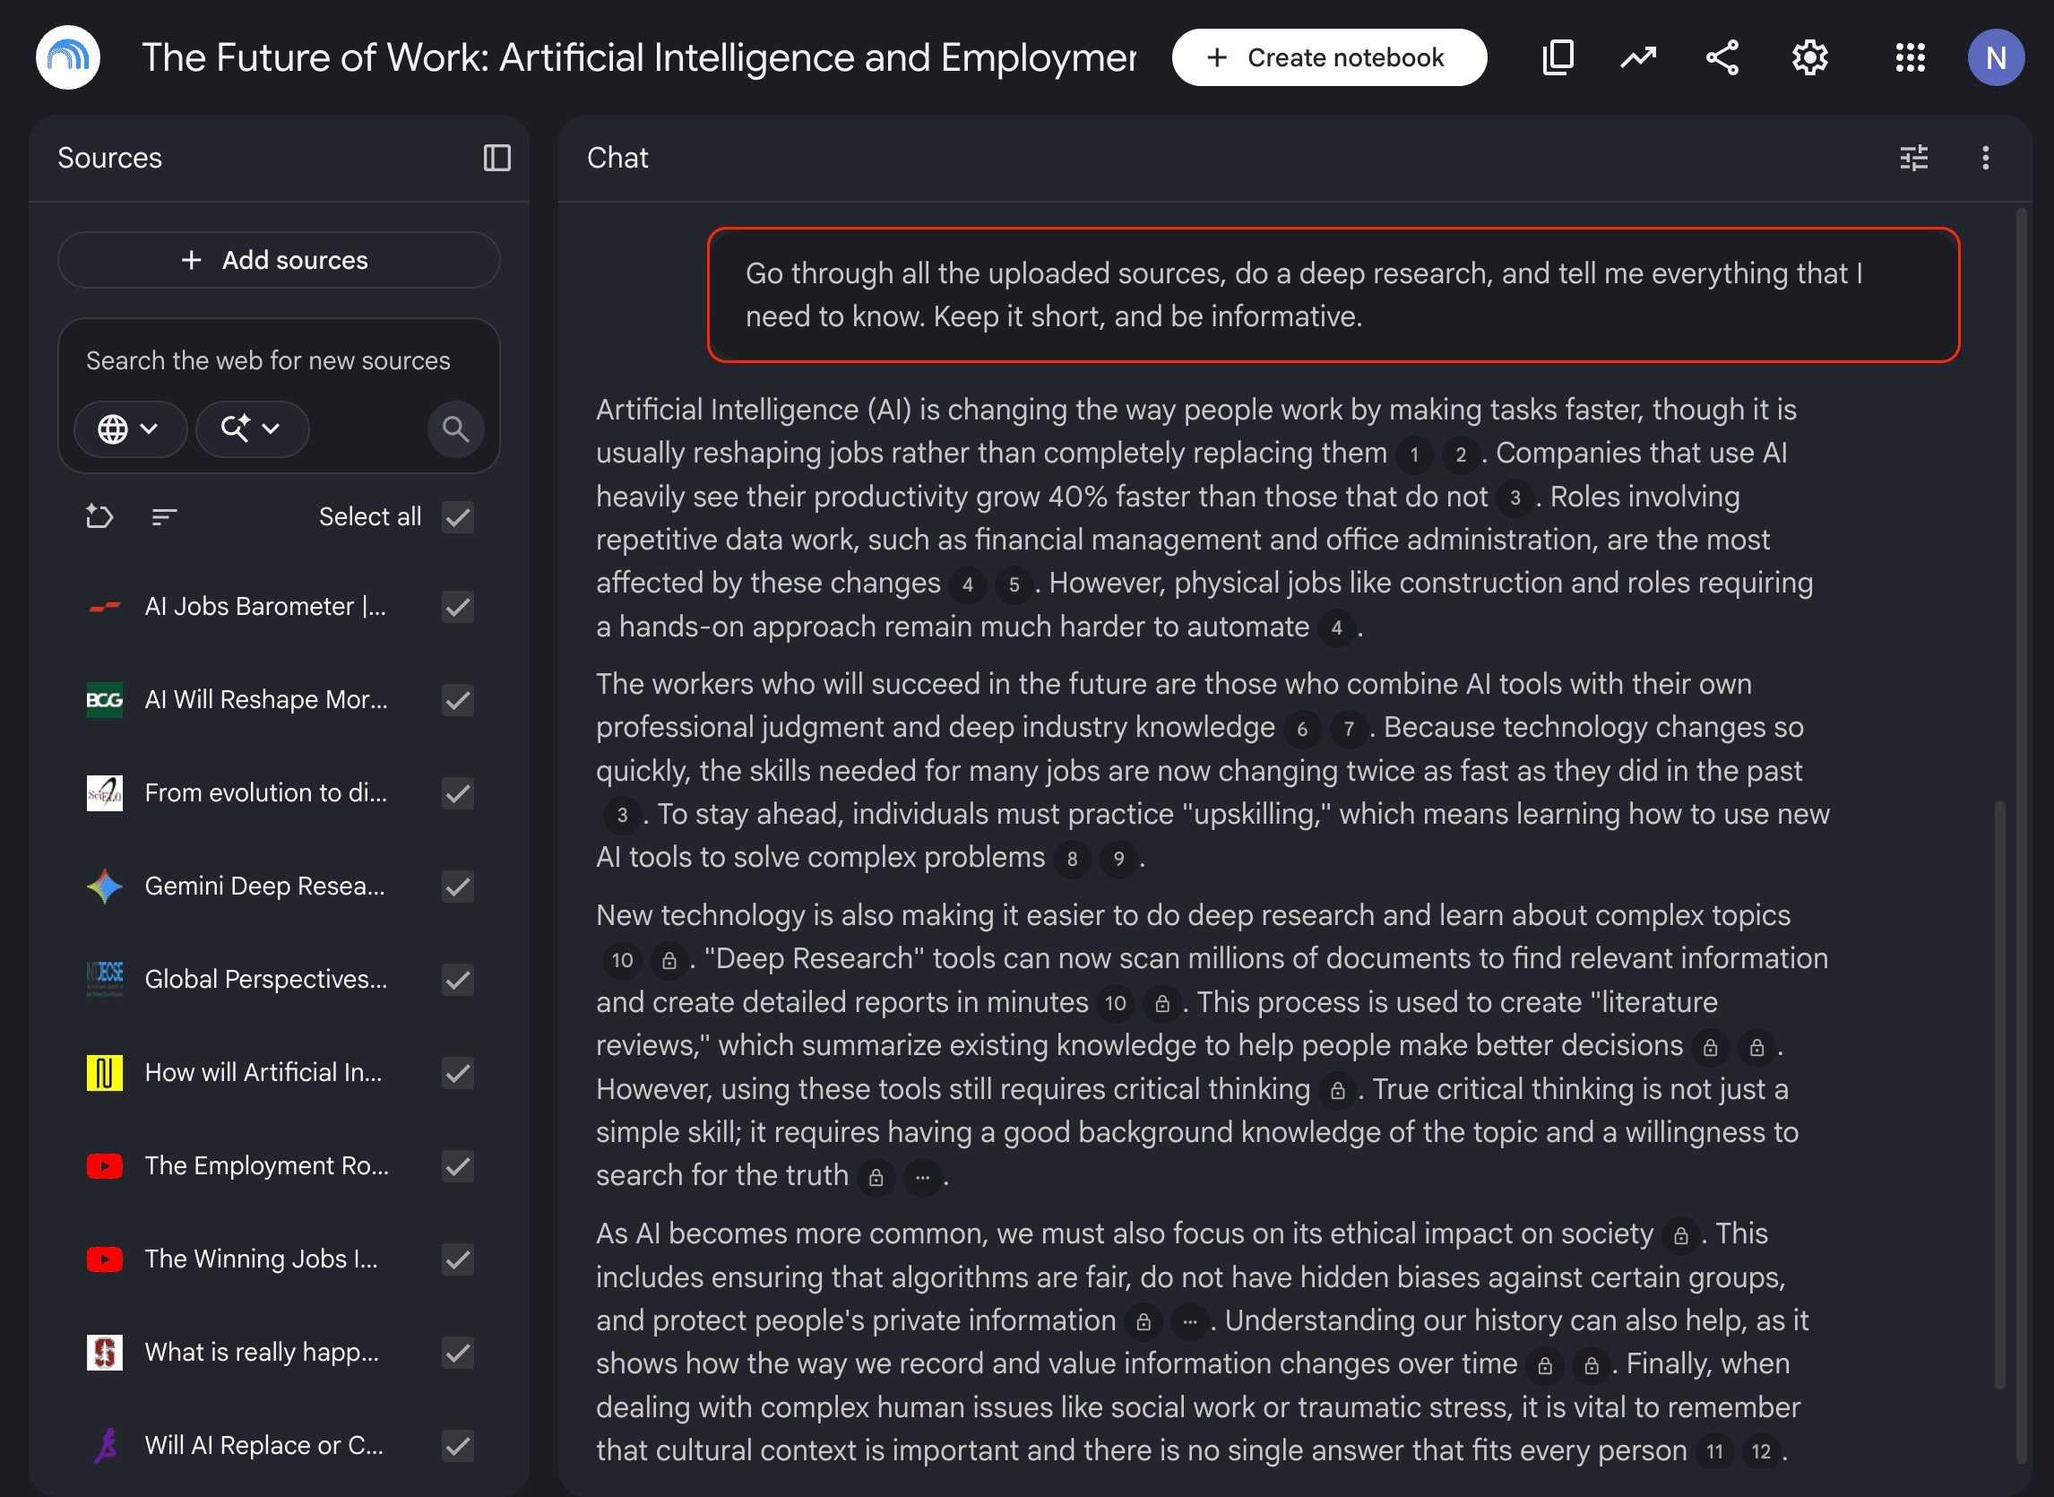Viewport: 2054px width, 1497px height.
Task: Open the analytics trending arrow icon
Action: pyautogui.click(x=1638, y=57)
